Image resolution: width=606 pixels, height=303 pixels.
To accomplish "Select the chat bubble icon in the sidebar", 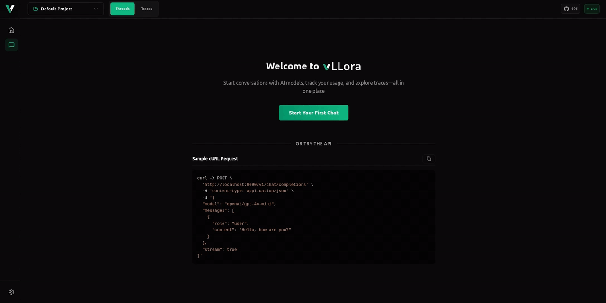I will [x=11, y=44].
